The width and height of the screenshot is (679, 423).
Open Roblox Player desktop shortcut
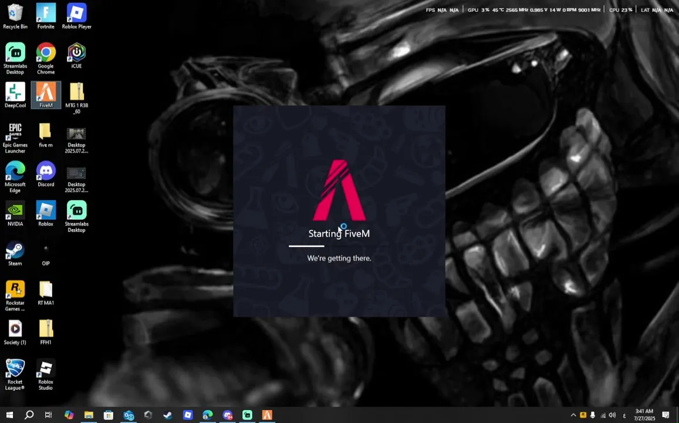(x=77, y=16)
